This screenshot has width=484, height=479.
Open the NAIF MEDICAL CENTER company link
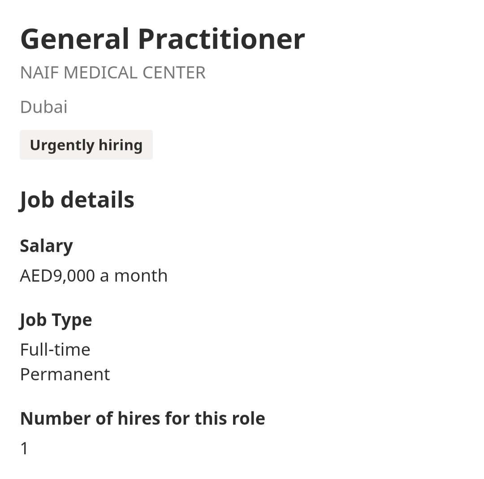pos(112,73)
